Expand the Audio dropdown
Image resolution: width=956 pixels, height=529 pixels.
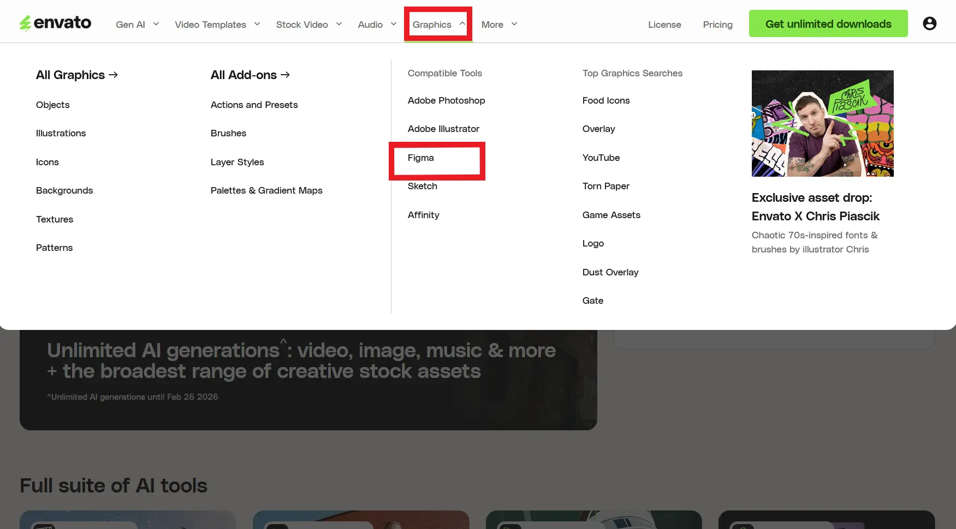tap(376, 24)
